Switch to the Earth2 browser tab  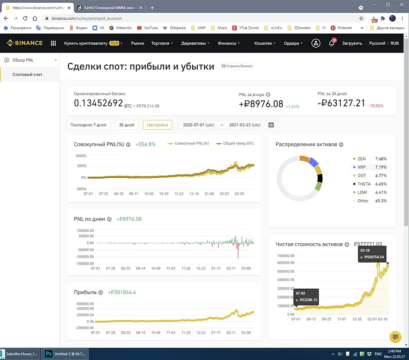point(110,8)
